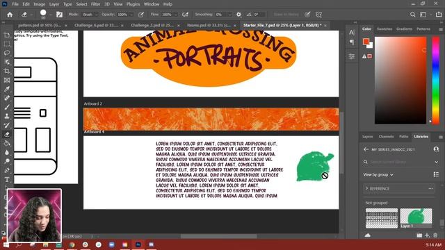Click the Opacity 100% value field
445x250 pixels.
pos(123,15)
